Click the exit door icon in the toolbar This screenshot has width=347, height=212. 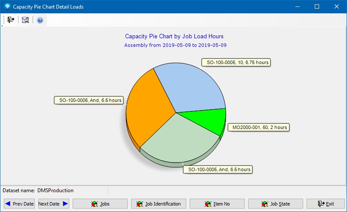click(x=11, y=20)
